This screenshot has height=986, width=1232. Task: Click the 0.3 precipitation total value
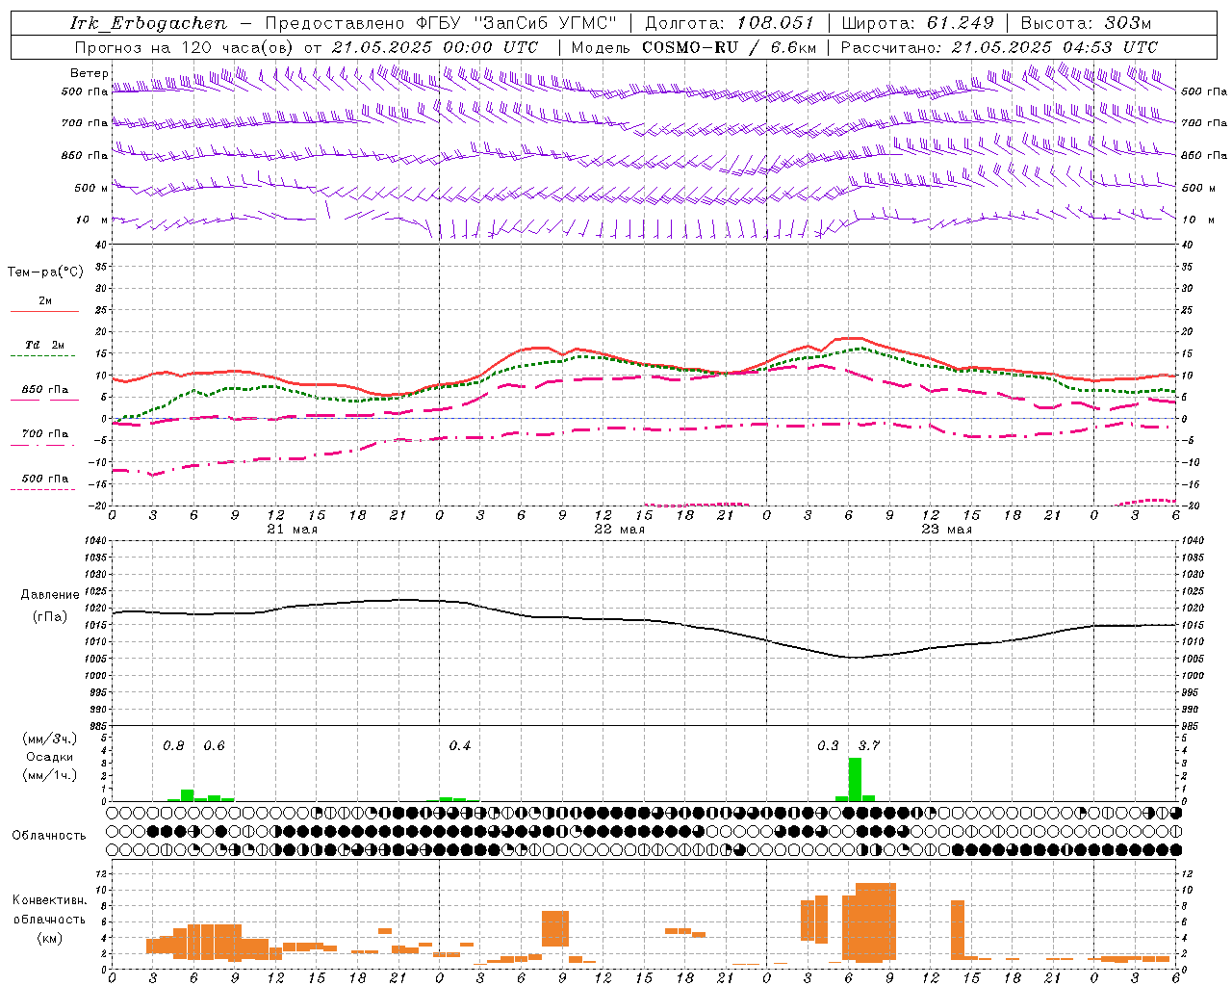(x=828, y=745)
